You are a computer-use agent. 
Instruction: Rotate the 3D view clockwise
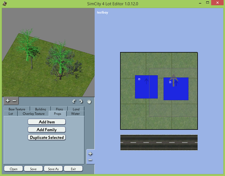tap(81, 101)
